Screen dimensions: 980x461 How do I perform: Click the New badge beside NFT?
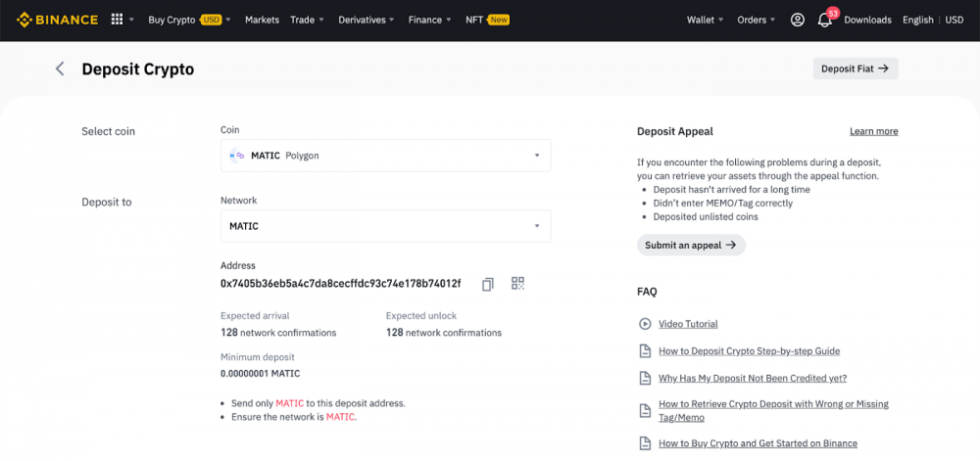pyautogui.click(x=499, y=20)
